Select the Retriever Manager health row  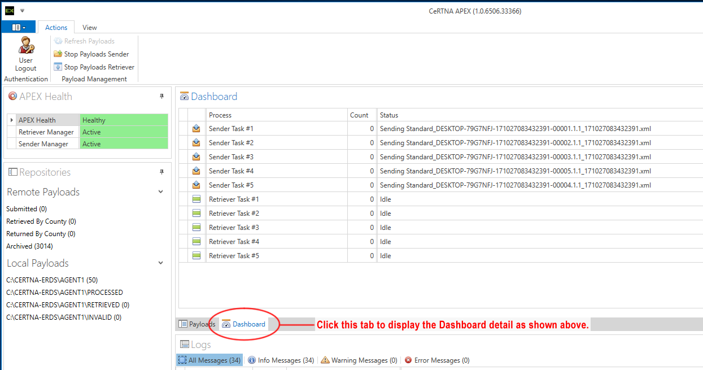coord(46,132)
